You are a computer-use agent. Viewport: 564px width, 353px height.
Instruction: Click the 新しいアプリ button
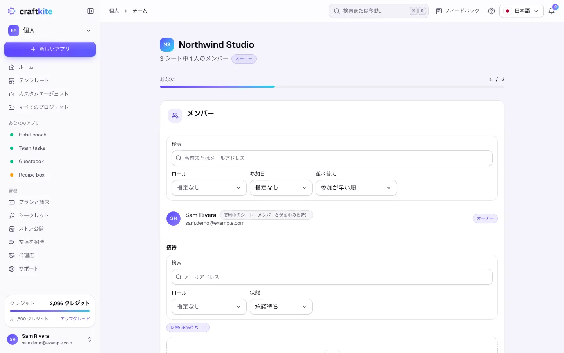pyautogui.click(x=50, y=49)
